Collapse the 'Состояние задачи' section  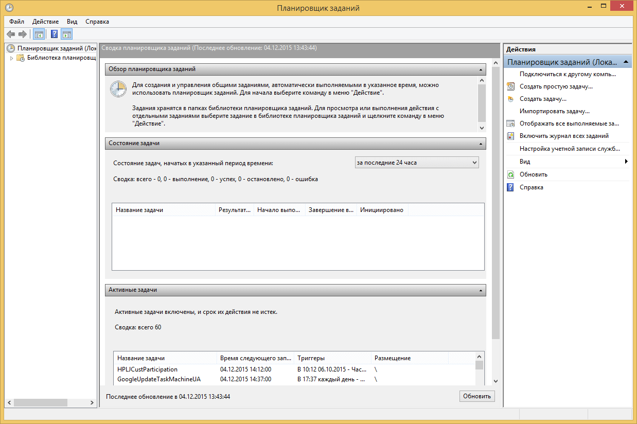(481, 143)
